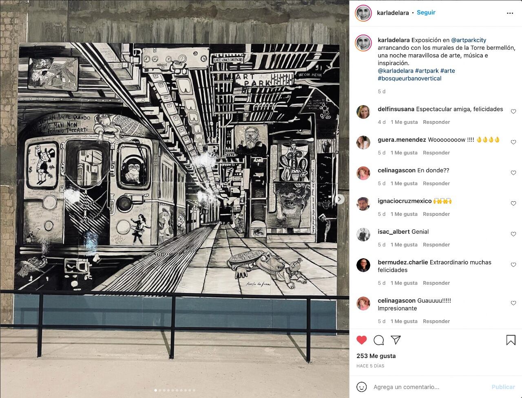
Task: Go to next photo with the arrow
Action: (x=339, y=199)
